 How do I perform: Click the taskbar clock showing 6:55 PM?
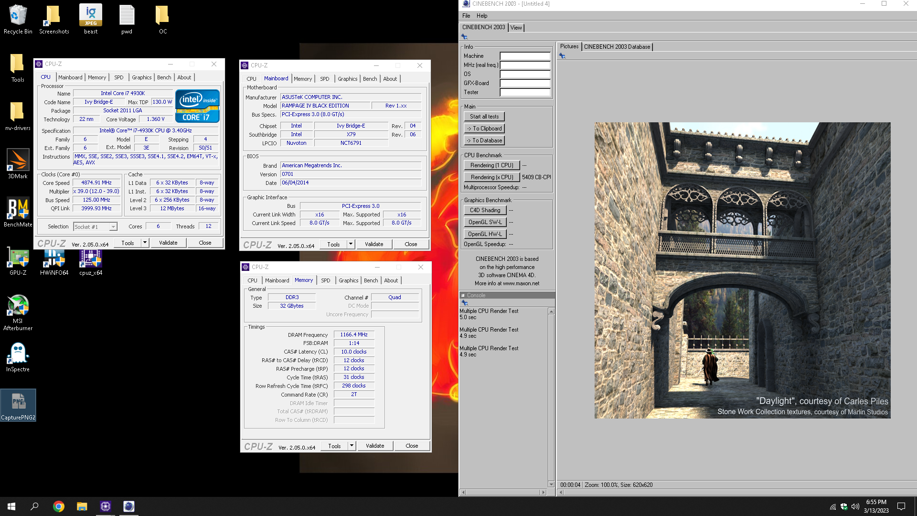(876, 506)
